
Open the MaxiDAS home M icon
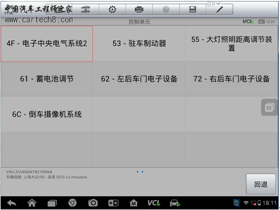[x=134, y=203]
